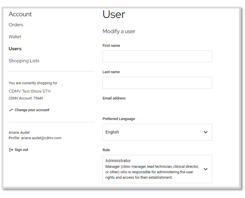
Task: Expand the Administrator role dropdown
Action: click(157, 169)
